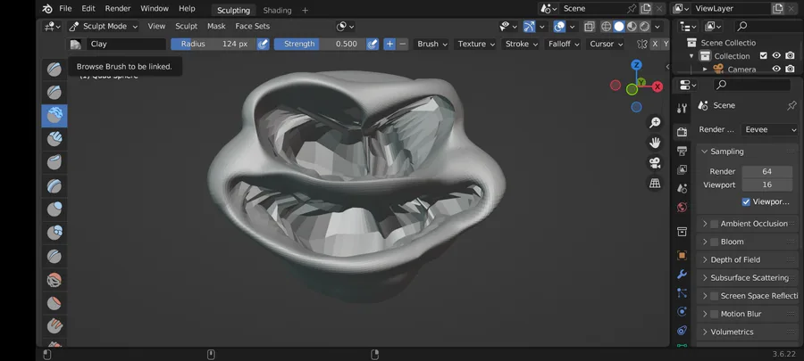Switch to perspective/orthographic grid icon

[x=655, y=184]
